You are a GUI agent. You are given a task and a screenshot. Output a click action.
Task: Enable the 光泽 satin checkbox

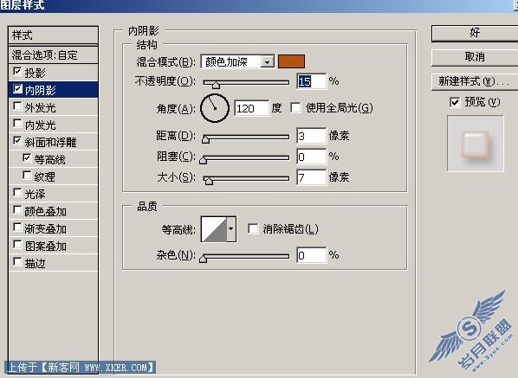pyautogui.click(x=17, y=193)
